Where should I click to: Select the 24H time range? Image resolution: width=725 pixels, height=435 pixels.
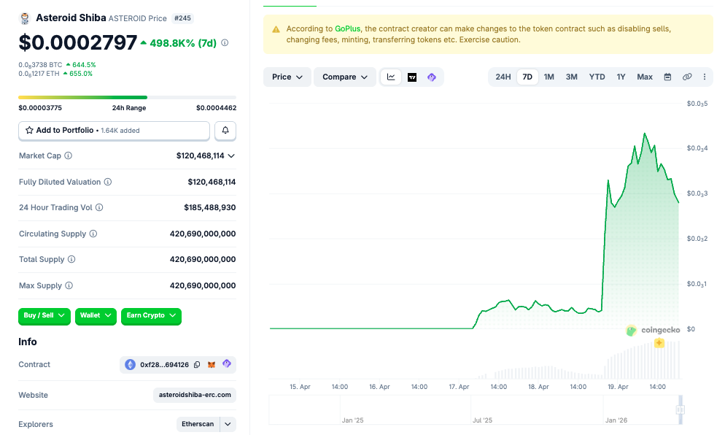[x=503, y=77]
